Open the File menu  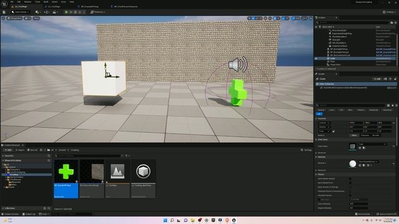12,2
